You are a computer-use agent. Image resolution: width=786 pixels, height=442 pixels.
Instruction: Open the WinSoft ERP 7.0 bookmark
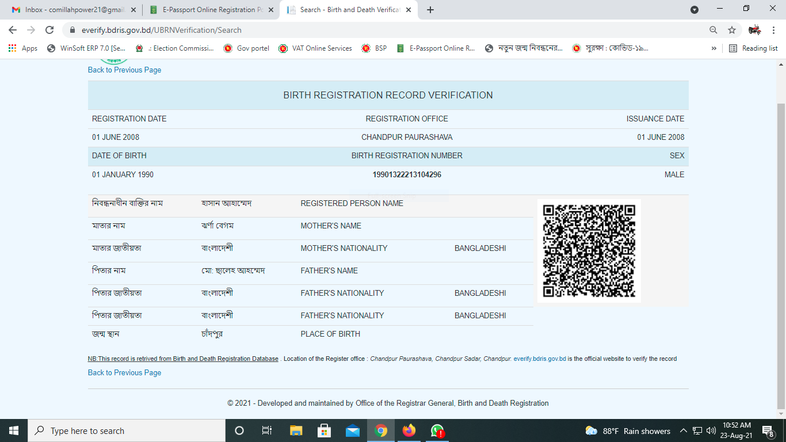86,48
